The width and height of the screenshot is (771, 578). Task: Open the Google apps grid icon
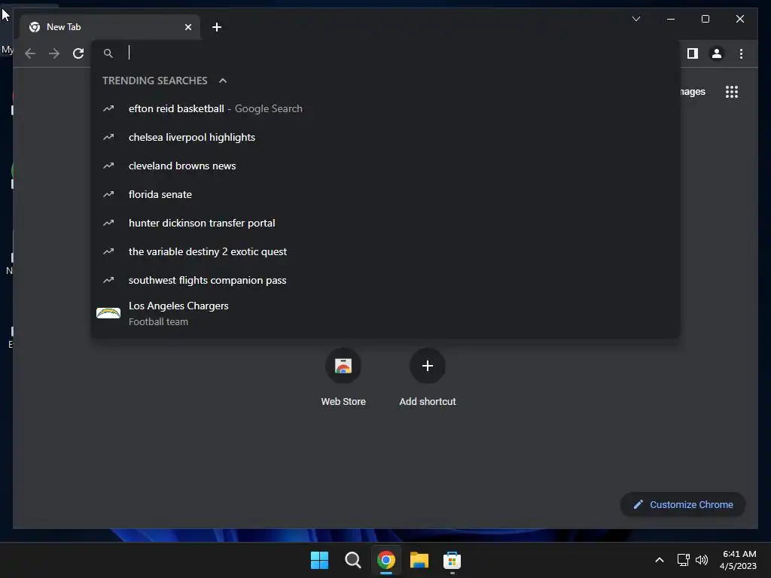coord(732,91)
